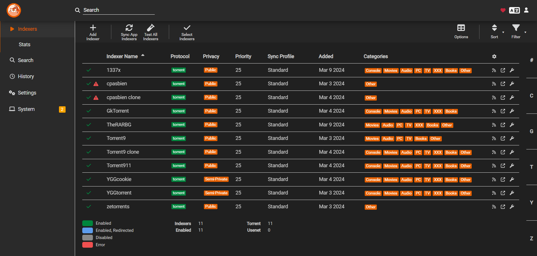Open external link icon for TheRARBG
This screenshot has width=537, height=256.
click(x=503, y=125)
